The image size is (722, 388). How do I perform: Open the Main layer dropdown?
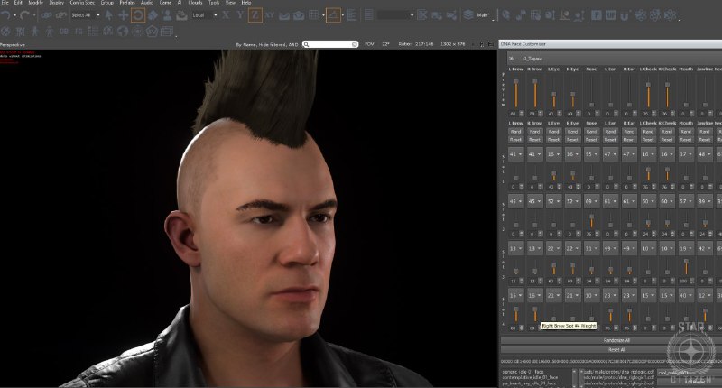[x=486, y=15]
